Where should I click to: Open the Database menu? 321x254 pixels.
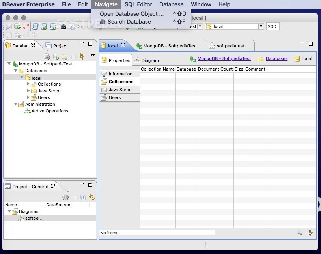(172, 4)
